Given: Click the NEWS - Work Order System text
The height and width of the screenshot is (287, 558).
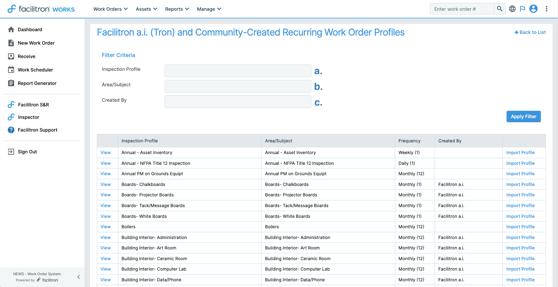Looking at the screenshot, I should pos(37,274).
